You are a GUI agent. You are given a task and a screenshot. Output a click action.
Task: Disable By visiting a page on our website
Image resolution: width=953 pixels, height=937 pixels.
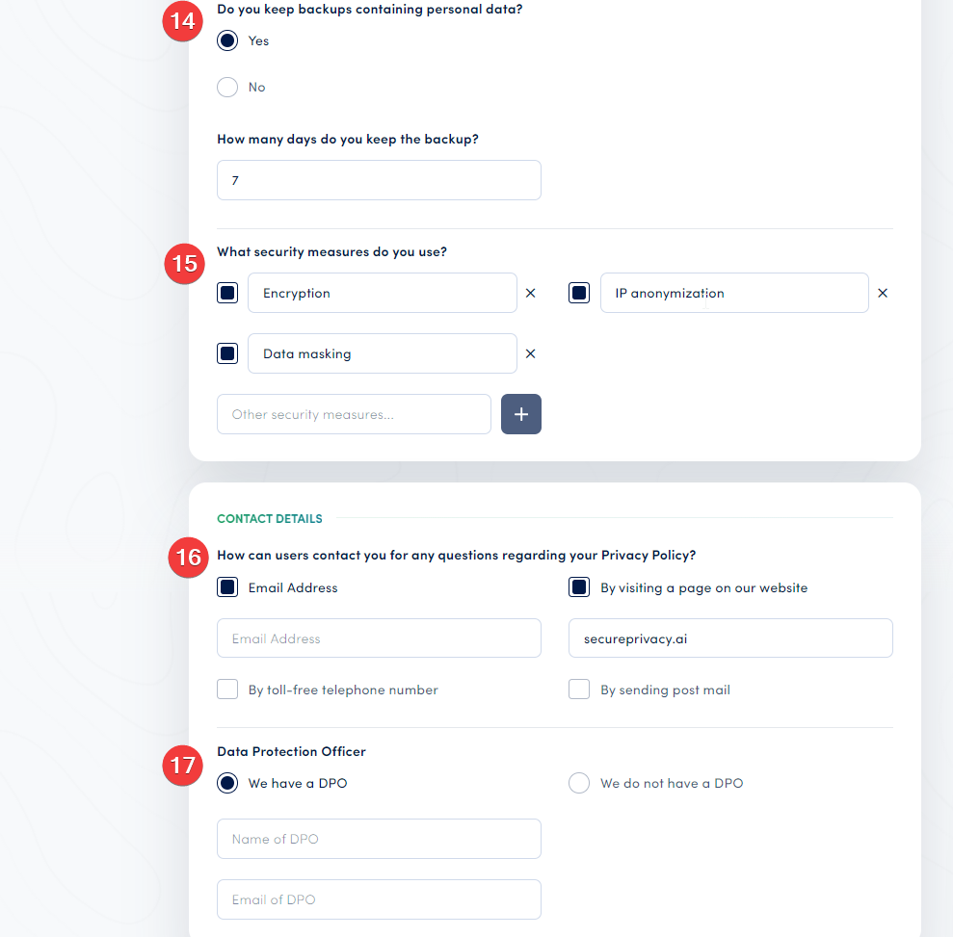[579, 586]
